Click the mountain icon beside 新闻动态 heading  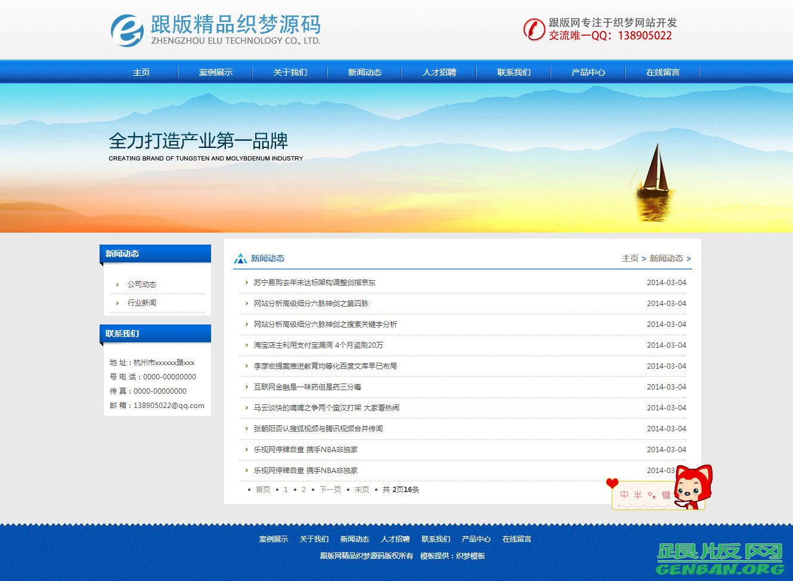tap(241, 258)
